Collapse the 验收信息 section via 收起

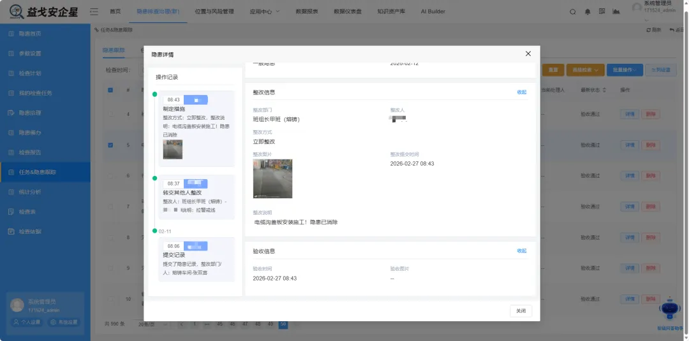(522, 251)
